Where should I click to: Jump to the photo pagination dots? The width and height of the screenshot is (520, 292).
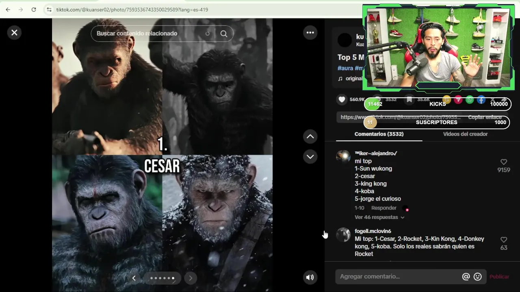point(162,278)
